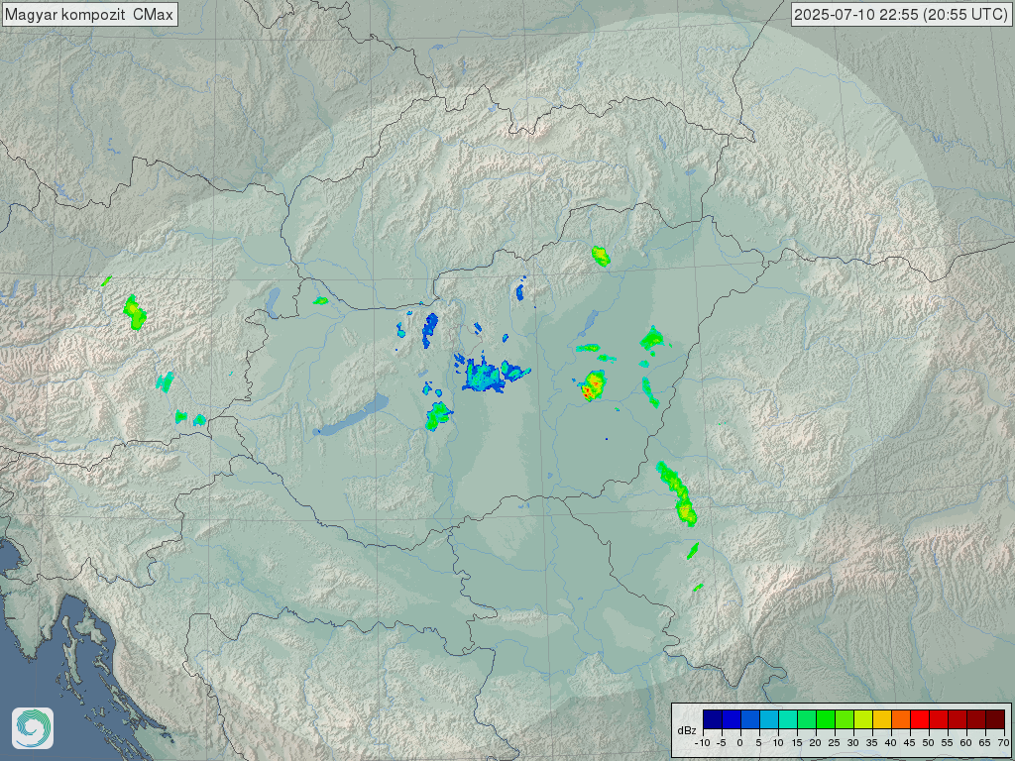1015x761 pixels.
Task: Click the 40 legend tick label
Action: point(891,743)
